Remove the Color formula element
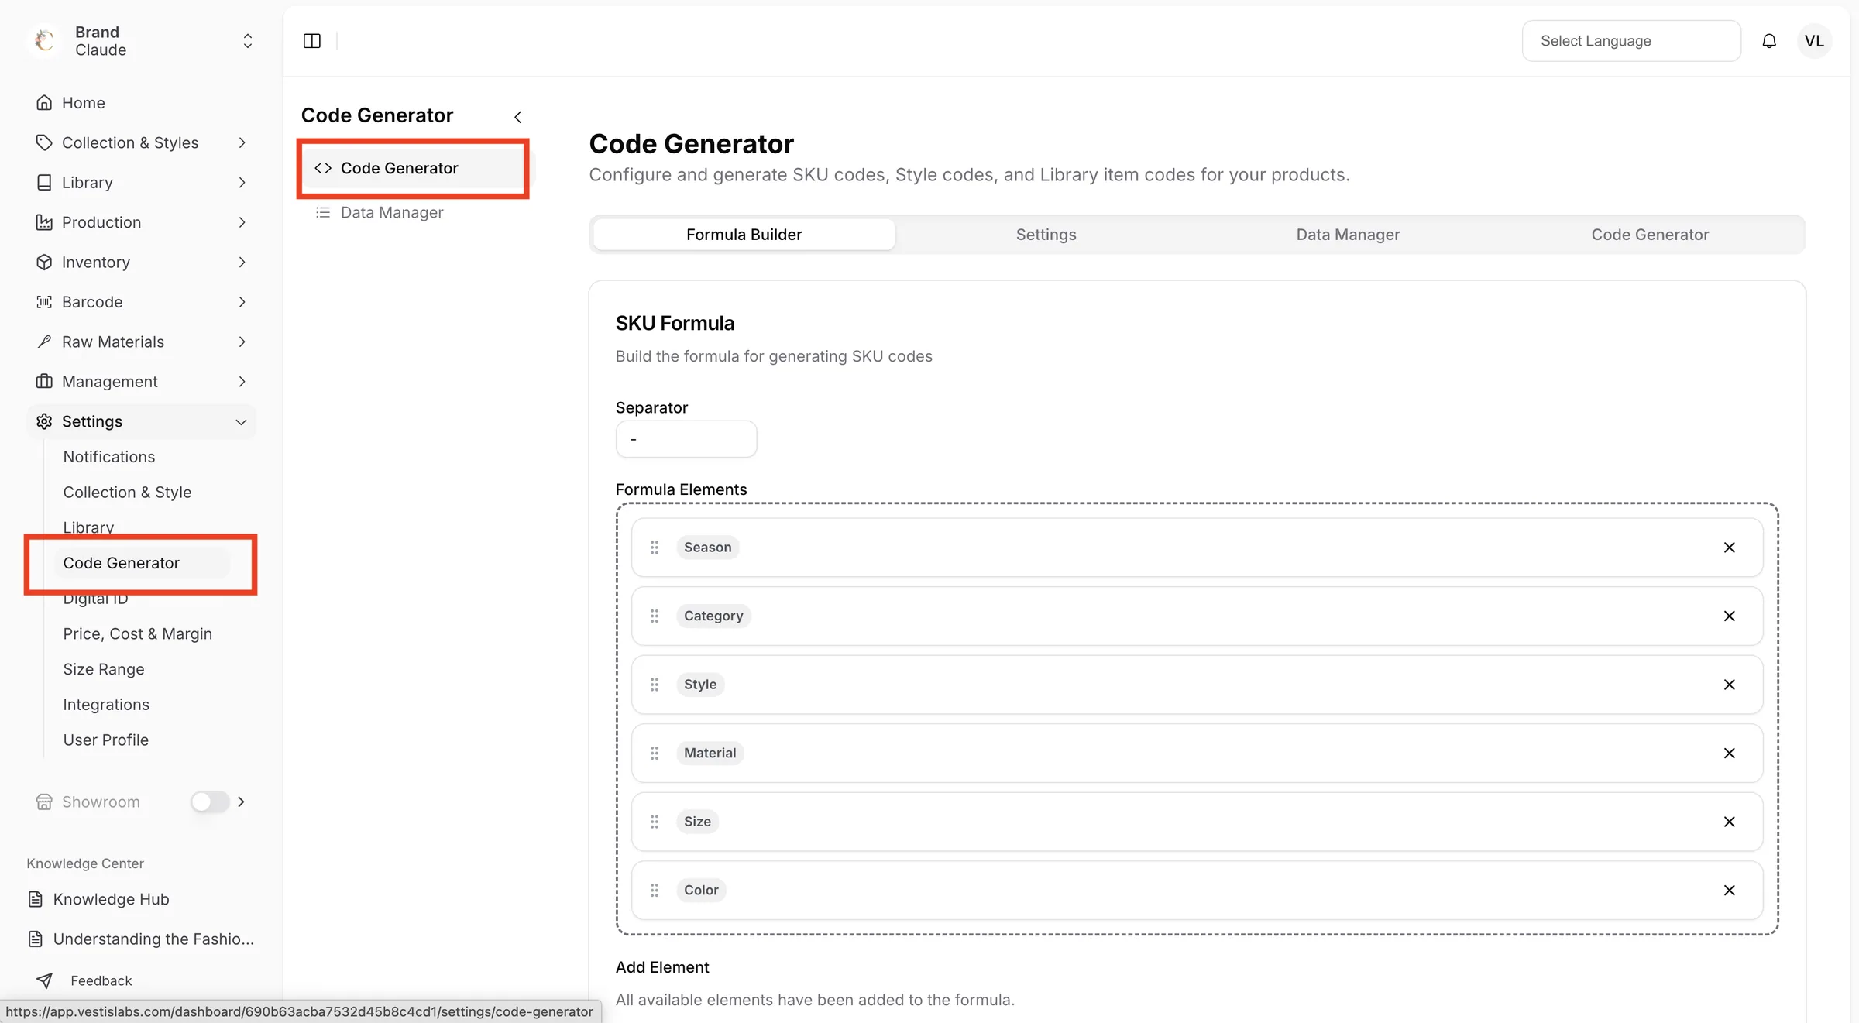1859x1023 pixels. pyautogui.click(x=1729, y=891)
